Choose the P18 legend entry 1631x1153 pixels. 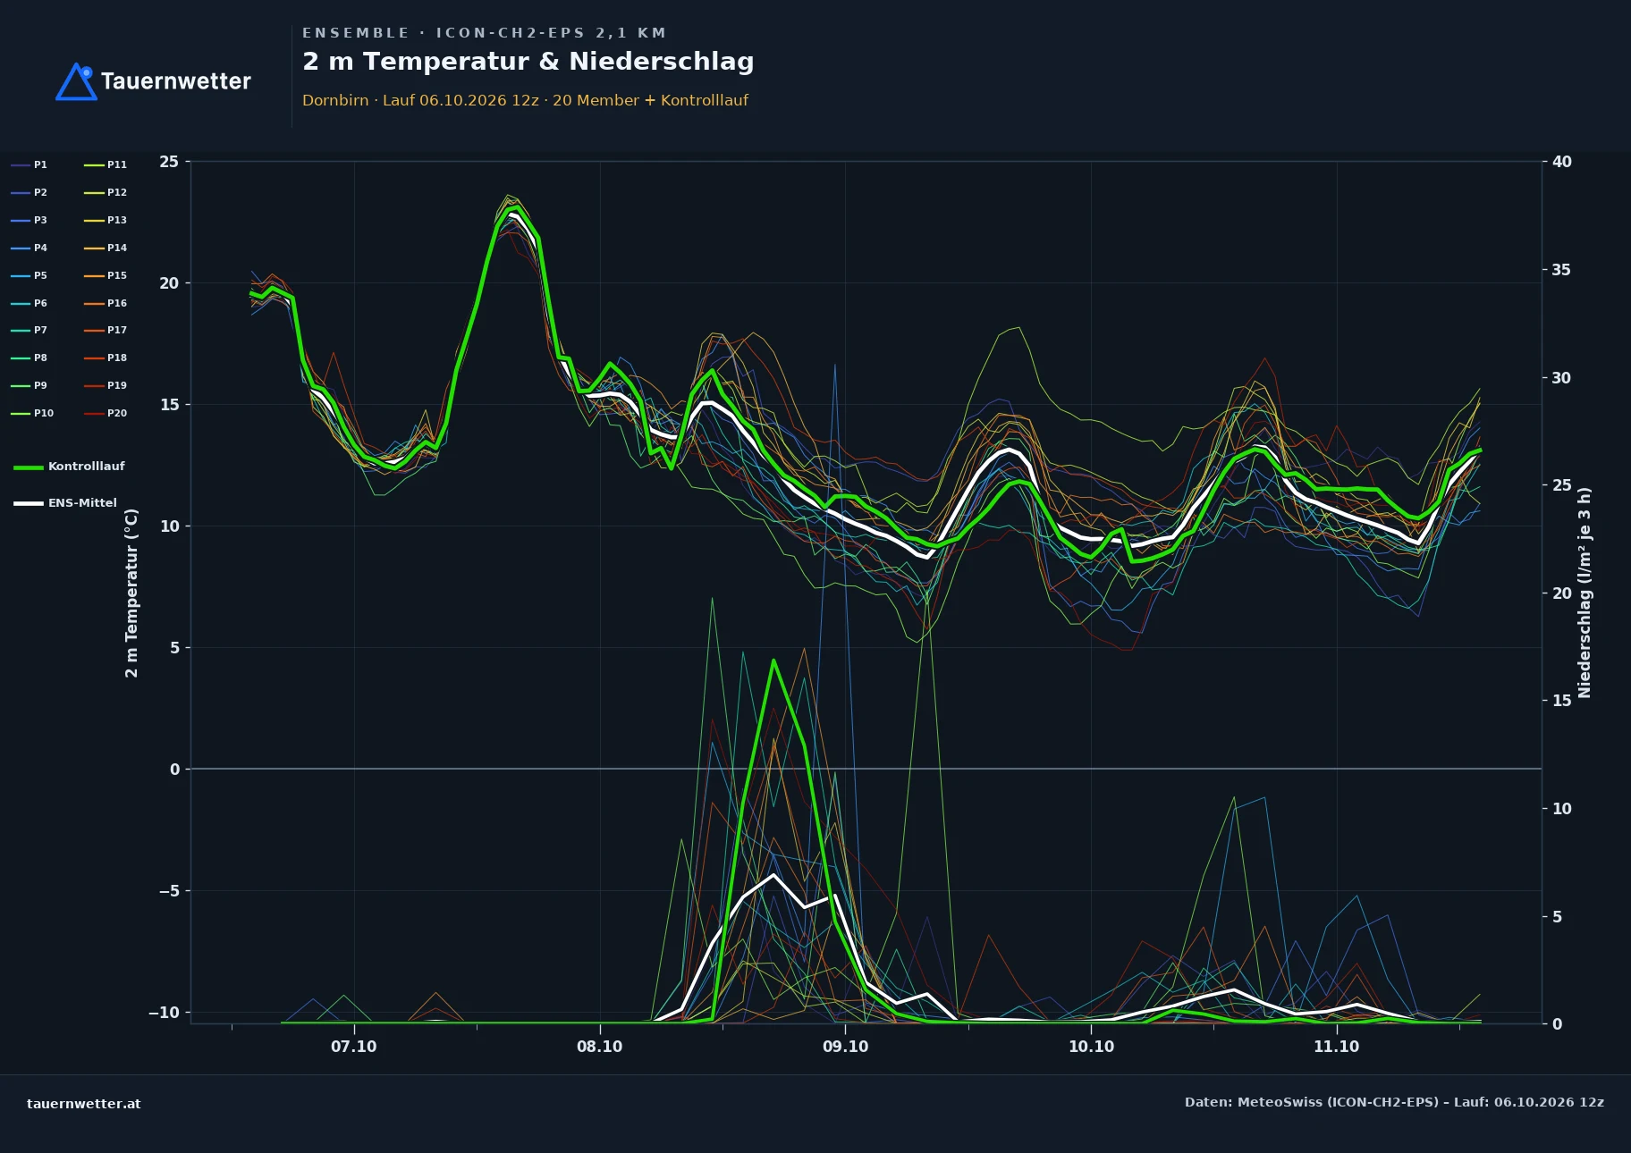(x=106, y=358)
